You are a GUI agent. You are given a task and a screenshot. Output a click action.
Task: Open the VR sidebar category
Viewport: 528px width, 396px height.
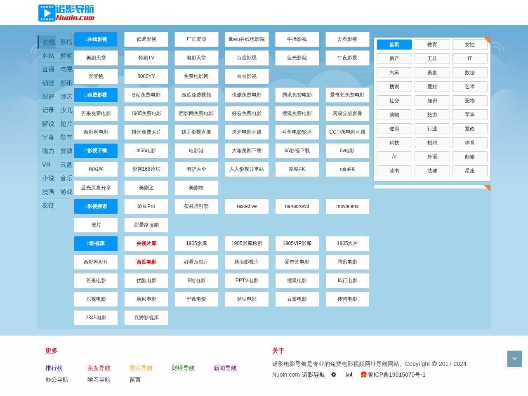47,165
